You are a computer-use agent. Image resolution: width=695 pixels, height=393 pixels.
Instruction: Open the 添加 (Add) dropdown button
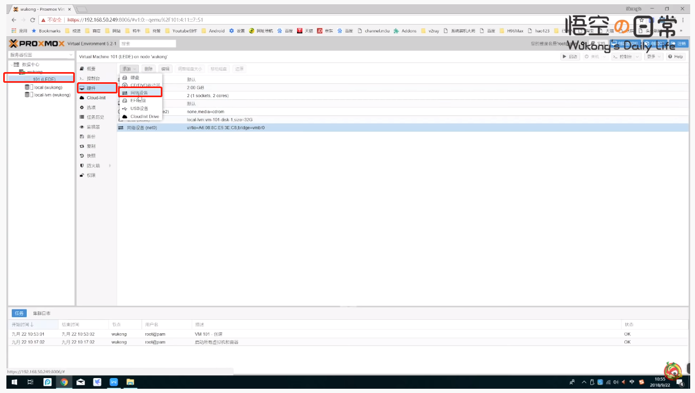point(129,69)
